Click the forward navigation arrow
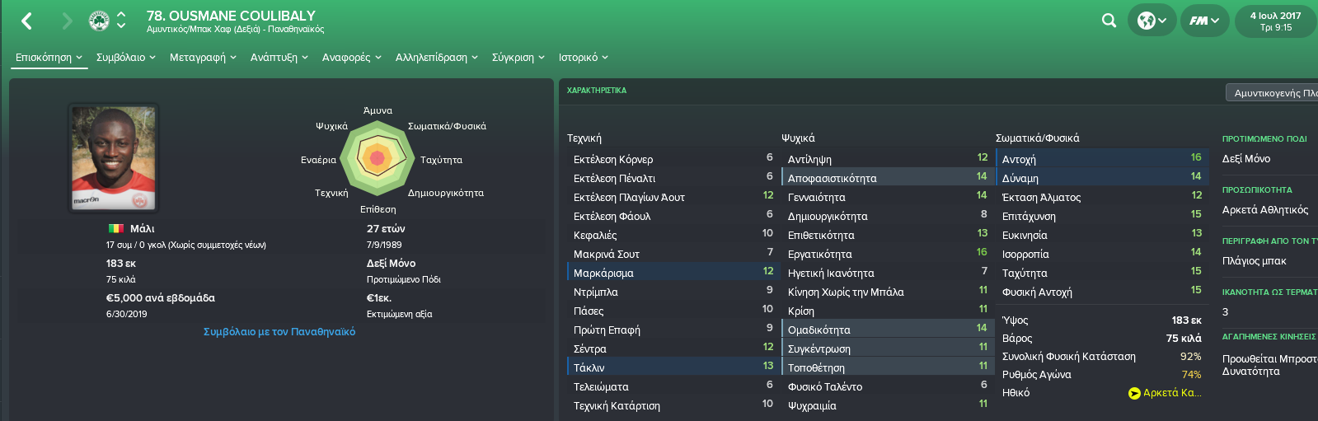Image resolution: width=1318 pixels, height=421 pixels. [x=67, y=21]
